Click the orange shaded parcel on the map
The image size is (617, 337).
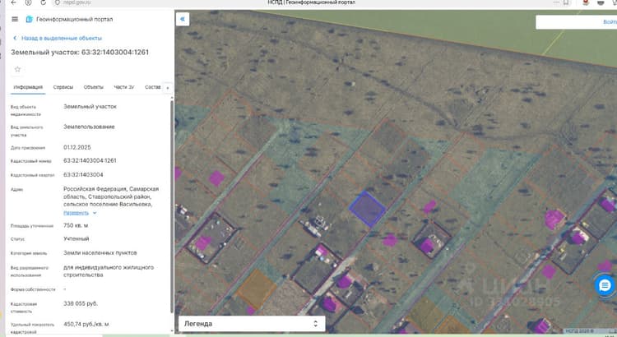(256, 288)
